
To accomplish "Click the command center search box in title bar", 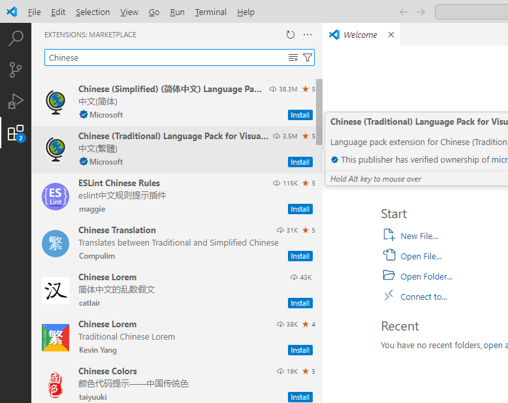I will (x=471, y=12).
